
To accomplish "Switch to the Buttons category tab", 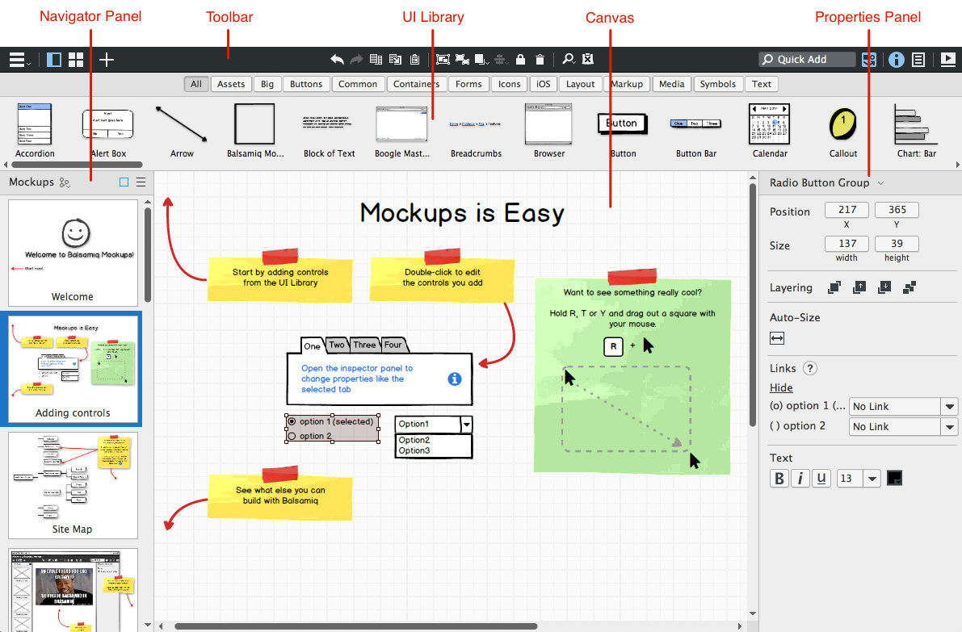I will (x=305, y=83).
